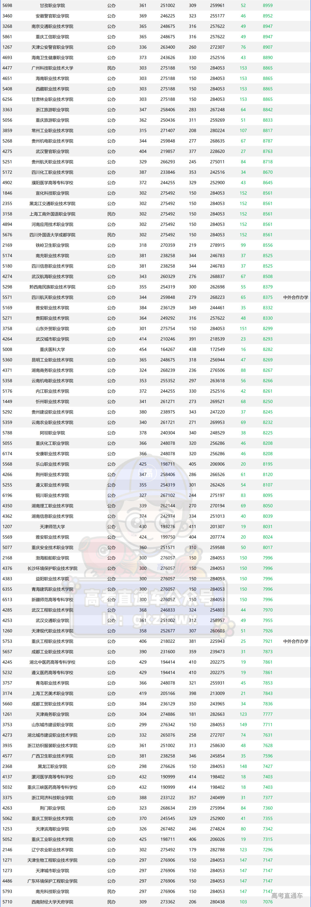The height and width of the screenshot is (907, 311).
Task: Click the 高考直通车 logo at bottom right
Action: (x=287, y=895)
